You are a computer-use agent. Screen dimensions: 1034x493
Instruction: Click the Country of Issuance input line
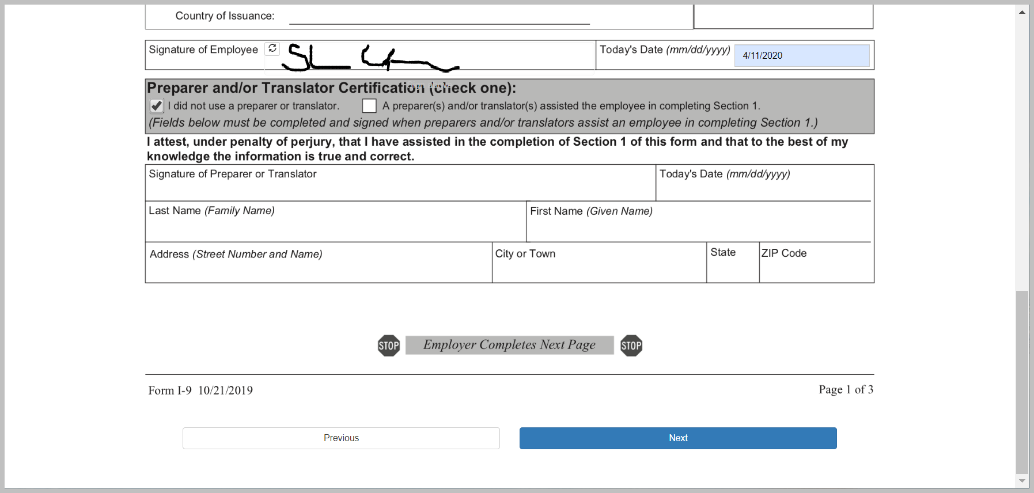point(439,17)
